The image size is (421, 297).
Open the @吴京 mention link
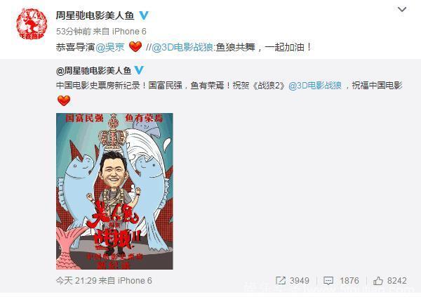110,47
